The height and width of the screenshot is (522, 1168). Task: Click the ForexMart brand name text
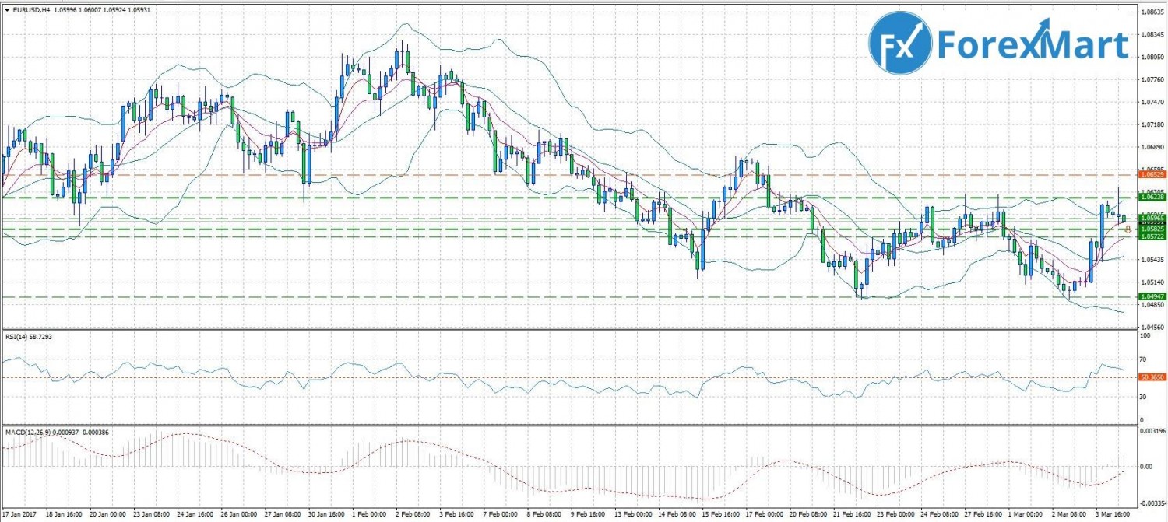click(1033, 45)
